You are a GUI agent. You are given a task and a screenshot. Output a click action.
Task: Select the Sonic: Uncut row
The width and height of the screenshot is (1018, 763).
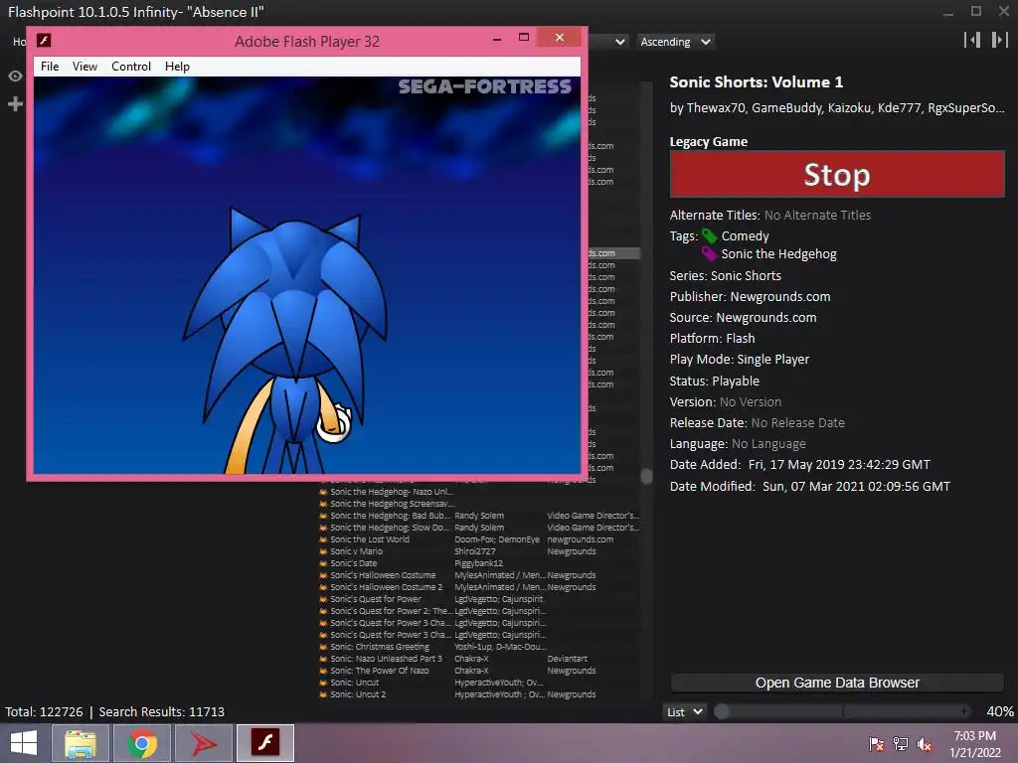[x=479, y=683]
